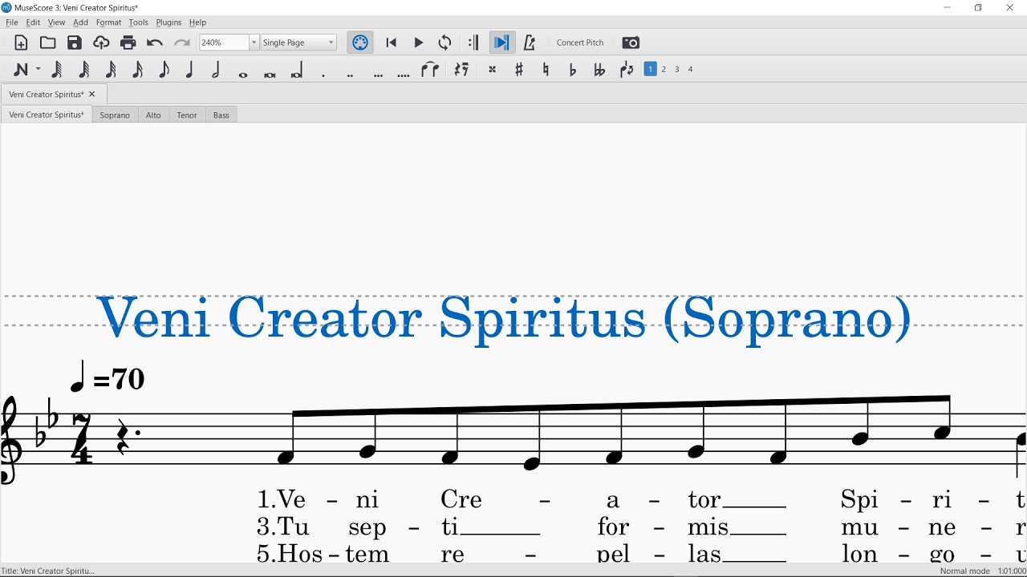Apply double flat accidental

pyautogui.click(x=599, y=70)
